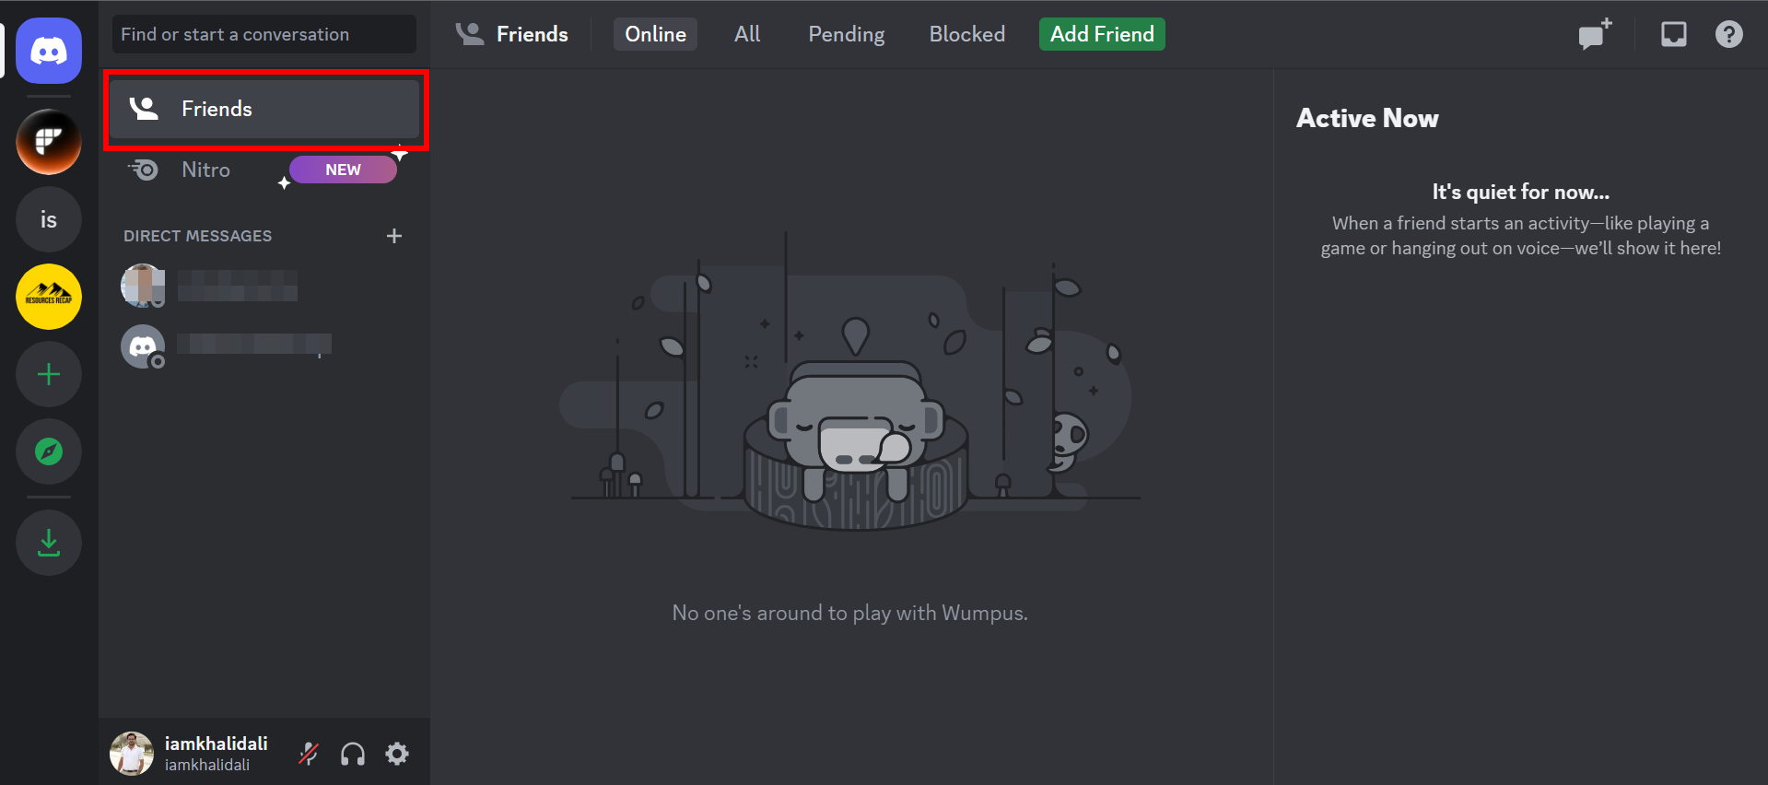Image resolution: width=1768 pixels, height=785 pixels.
Task: Click Find or start a conversation field
Action: click(264, 34)
